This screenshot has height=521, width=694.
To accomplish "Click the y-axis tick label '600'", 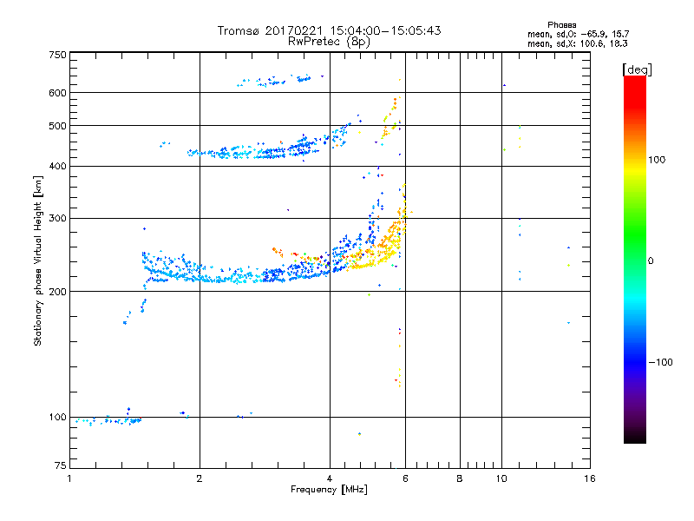I will tap(57, 93).
